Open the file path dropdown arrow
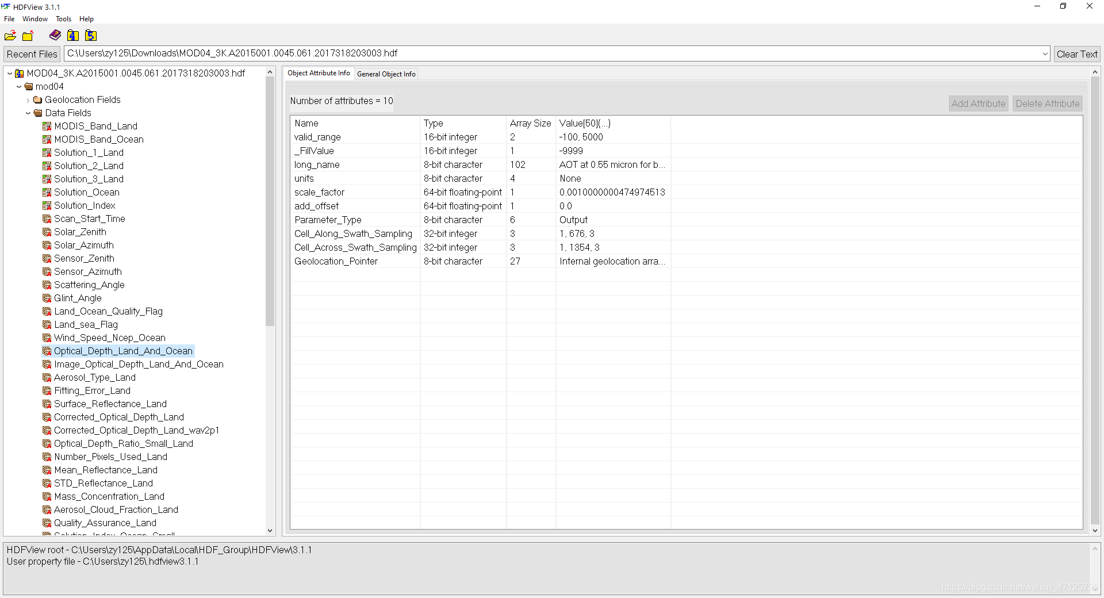 1045,53
